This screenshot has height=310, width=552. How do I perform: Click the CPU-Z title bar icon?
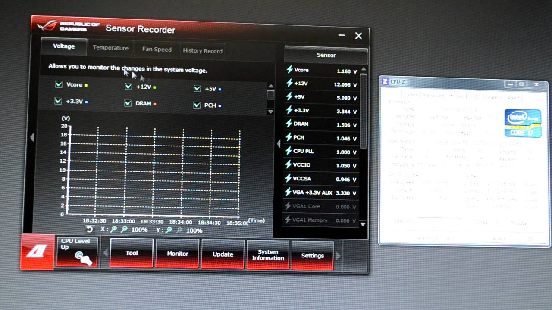click(385, 81)
